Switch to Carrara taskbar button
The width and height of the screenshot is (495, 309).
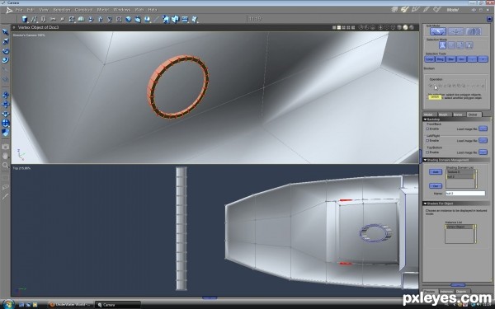(117, 305)
